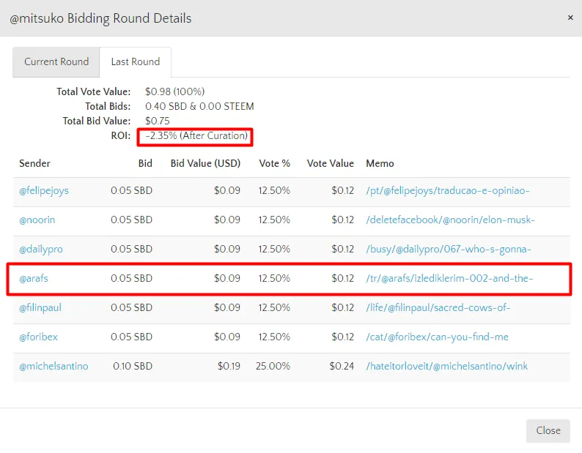Open the felipejoys traducao-e-opiniao memo link

pos(447,190)
